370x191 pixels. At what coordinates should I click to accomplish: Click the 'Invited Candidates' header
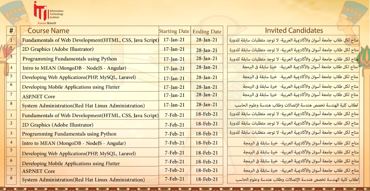tap(294, 30)
